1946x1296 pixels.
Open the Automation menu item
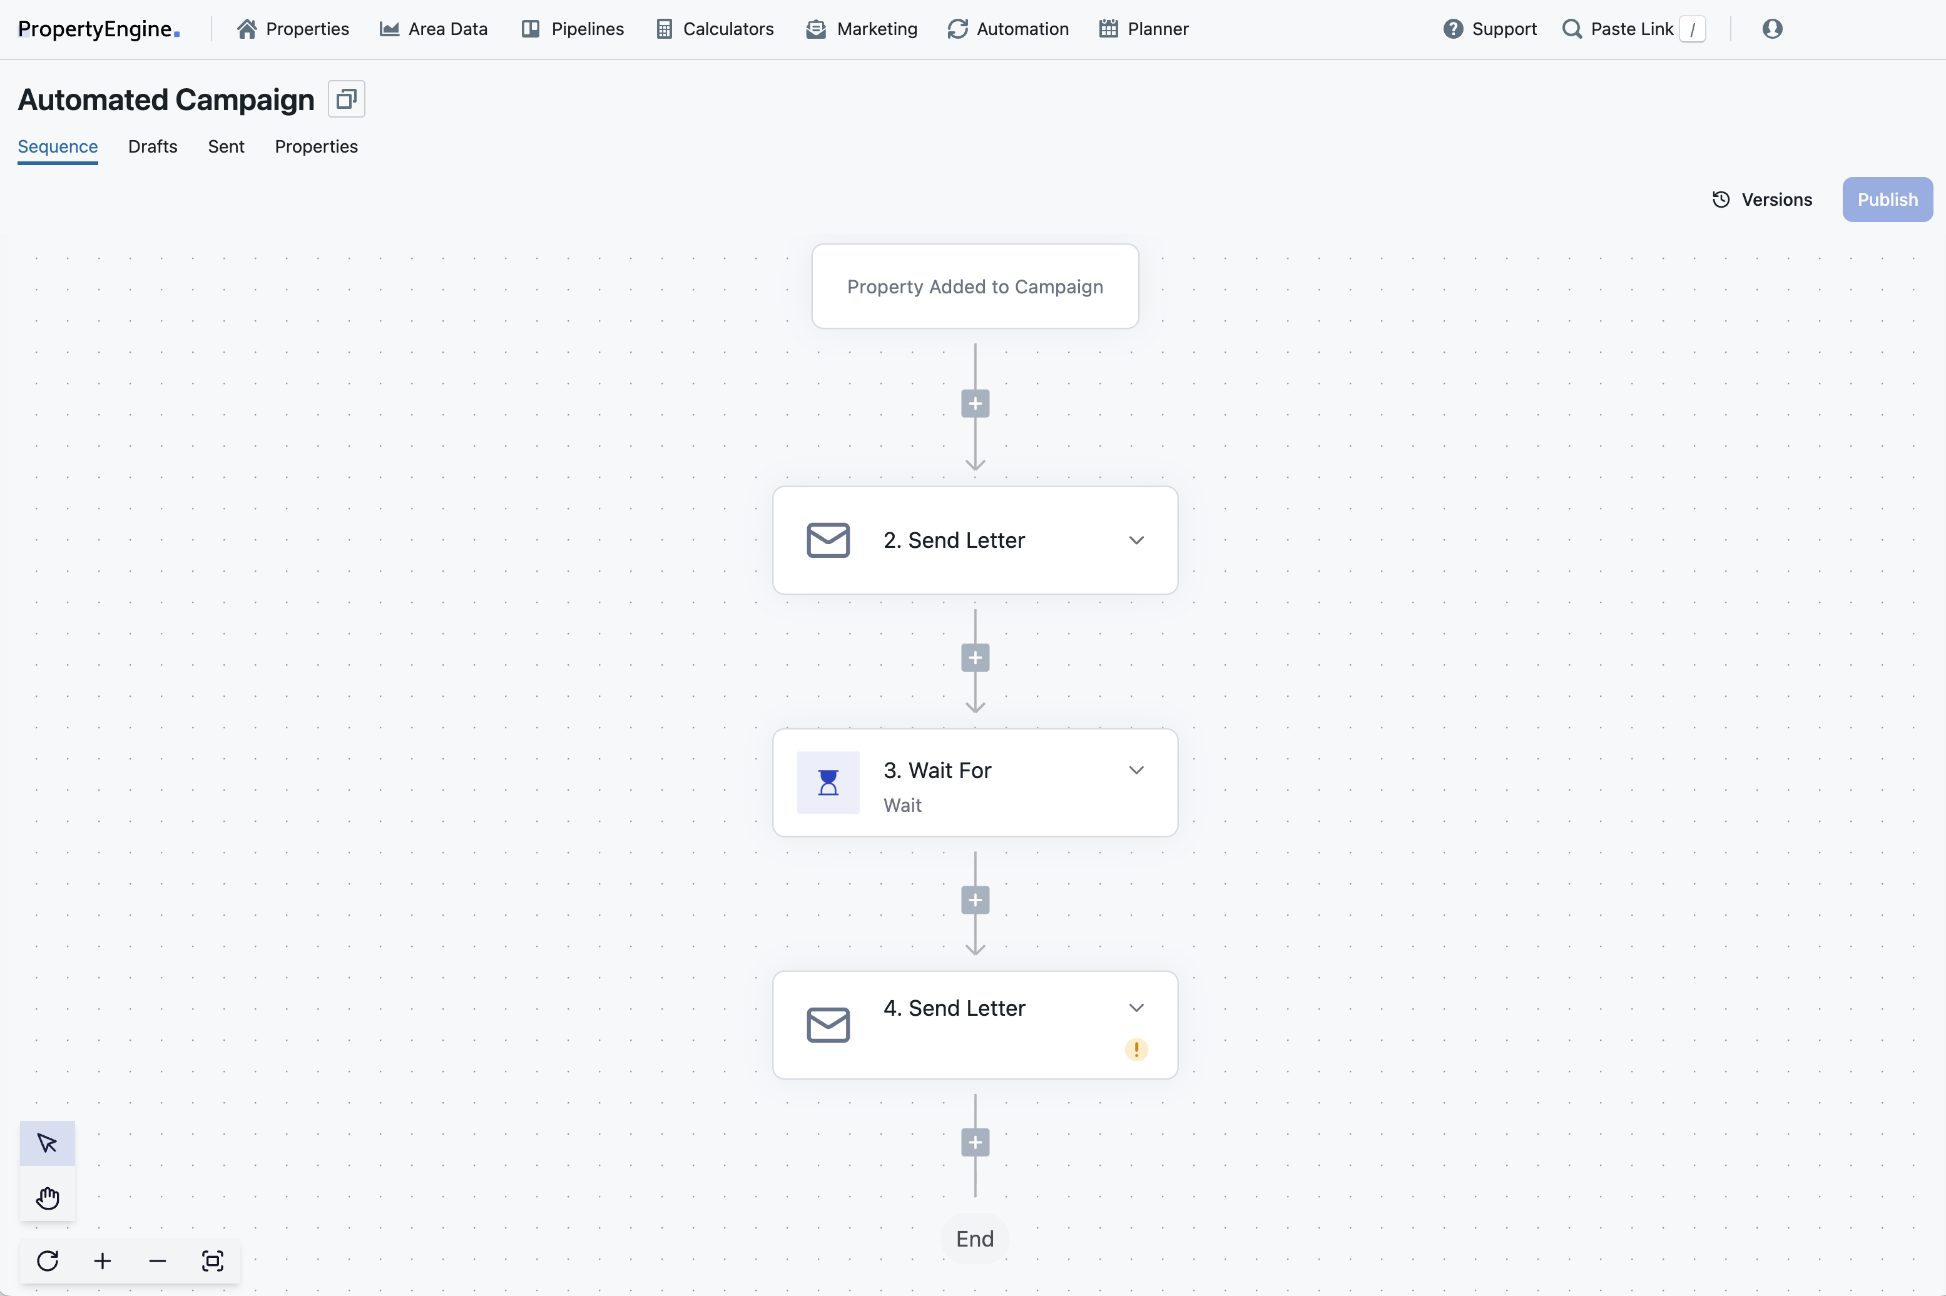pyautogui.click(x=1007, y=29)
